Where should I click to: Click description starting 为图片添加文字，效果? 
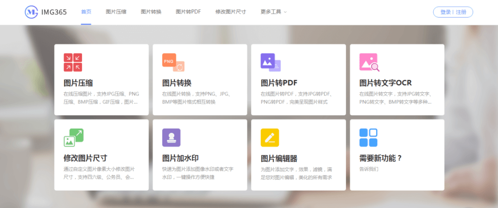click(296, 173)
